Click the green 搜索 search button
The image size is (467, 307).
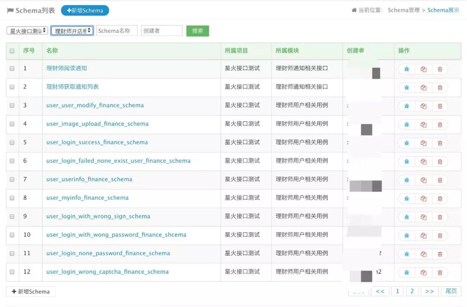click(x=198, y=31)
